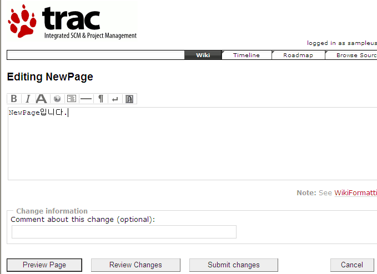Image resolution: width=377 pixels, height=274 pixels.
Task: Click the Review Changes button
Action: [x=135, y=265]
